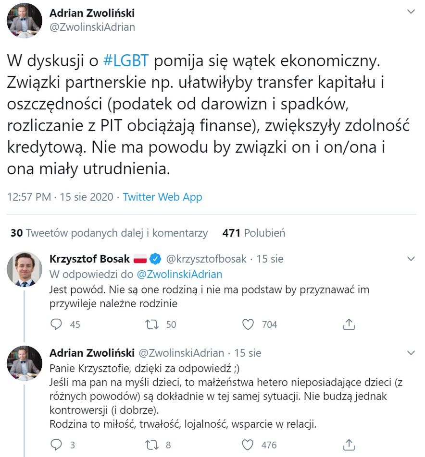This screenshot has width=425, height=457.
Task: Open the main tweet's timestamp 12:57 PM
Action: tap(29, 197)
